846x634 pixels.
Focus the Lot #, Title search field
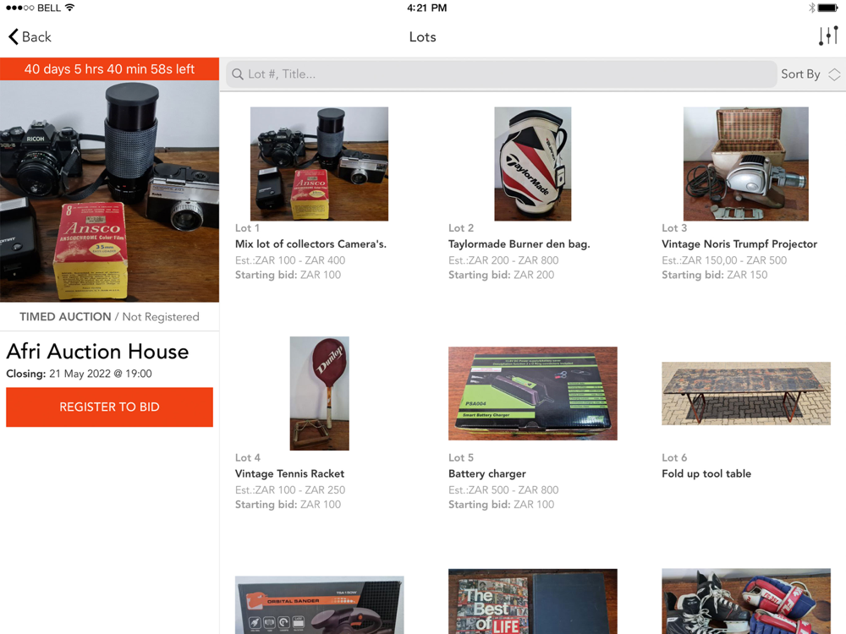pos(501,74)
